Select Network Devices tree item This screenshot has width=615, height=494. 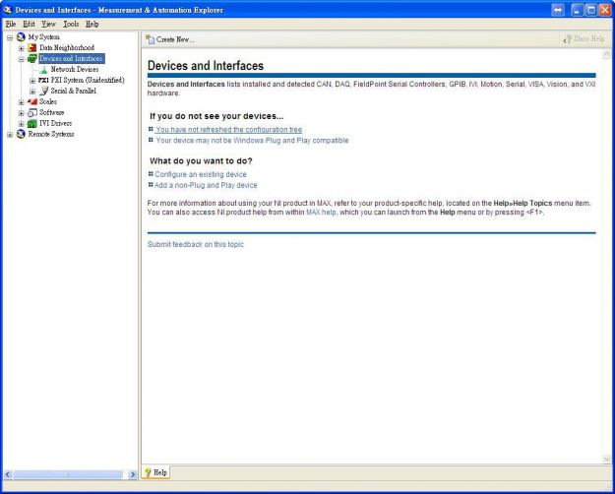pyautogui.click(x=75, y=70)
